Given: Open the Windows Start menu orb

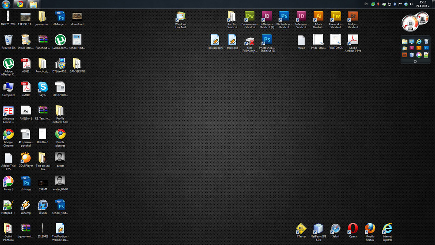Looking at the screenshot, I should (6, 4).
